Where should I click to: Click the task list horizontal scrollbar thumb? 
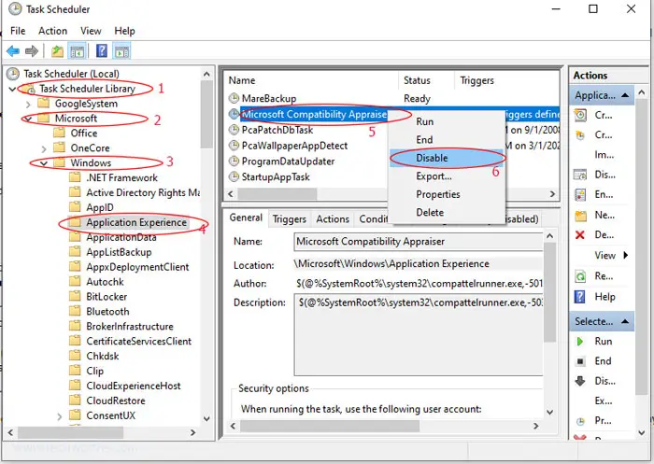277,194
